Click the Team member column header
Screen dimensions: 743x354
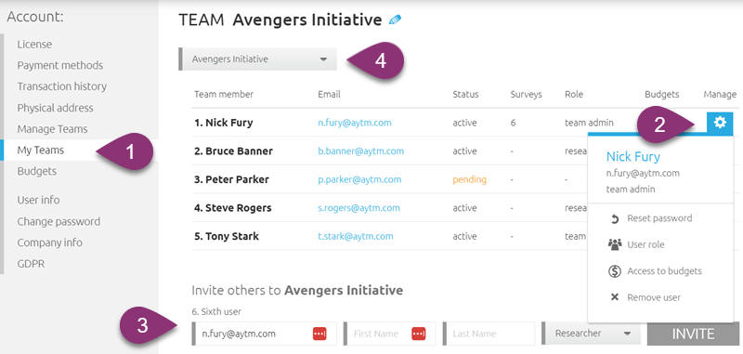(x=224, y=94)
